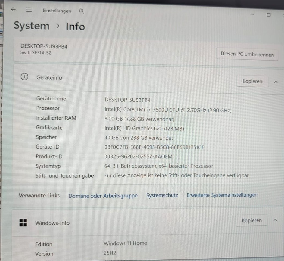Click the Systemtyp label
This screenshot has height=261, width=284.
48,166
